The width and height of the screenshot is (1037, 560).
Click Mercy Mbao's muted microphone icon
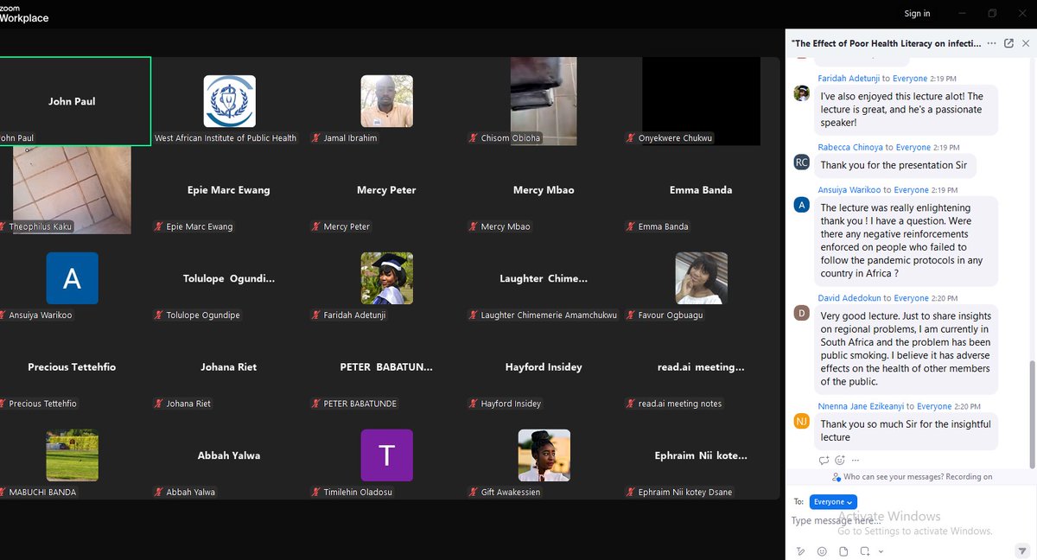[x=474, y=226]
